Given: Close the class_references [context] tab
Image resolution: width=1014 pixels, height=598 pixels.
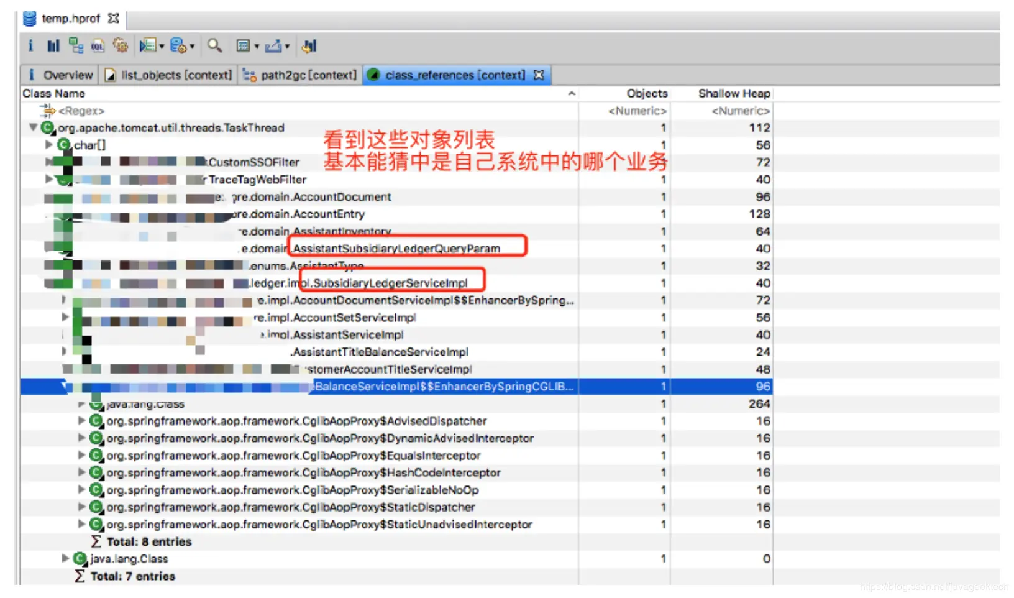Looking at the screenshot, I should [539, 75].
